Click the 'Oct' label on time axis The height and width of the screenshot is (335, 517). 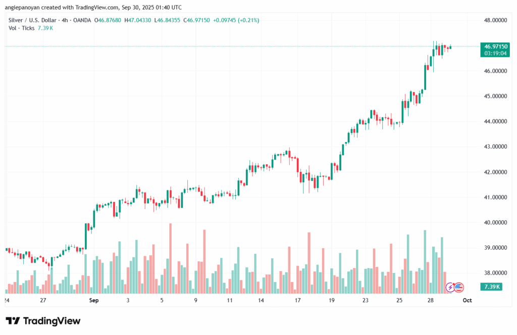468,300
